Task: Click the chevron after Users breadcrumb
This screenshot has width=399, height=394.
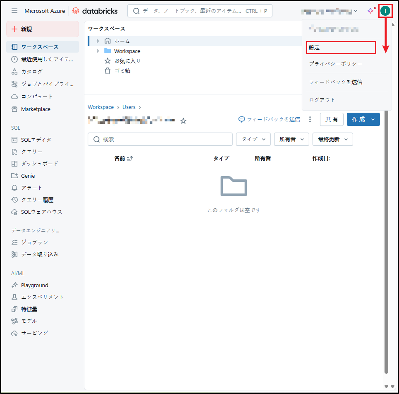Action: pos(140,107)
